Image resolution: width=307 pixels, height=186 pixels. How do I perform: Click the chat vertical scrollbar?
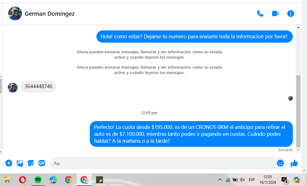click(299, 110)
